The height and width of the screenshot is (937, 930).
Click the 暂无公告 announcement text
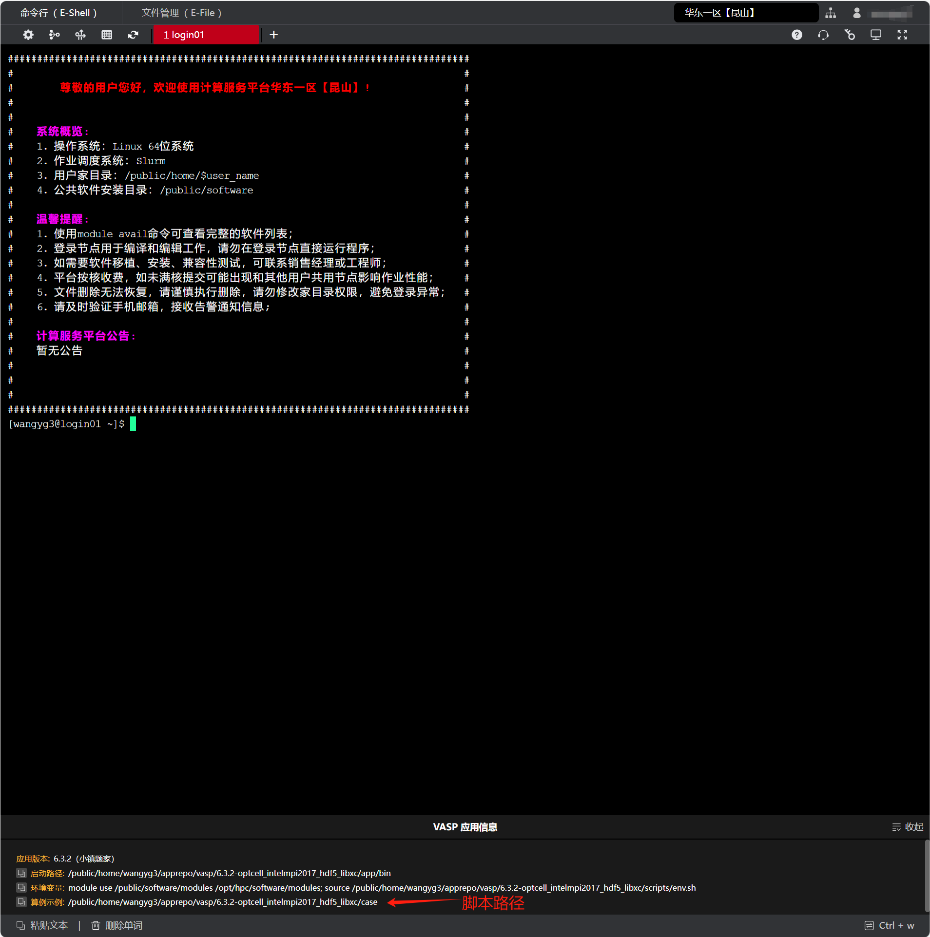click(59, 351)
